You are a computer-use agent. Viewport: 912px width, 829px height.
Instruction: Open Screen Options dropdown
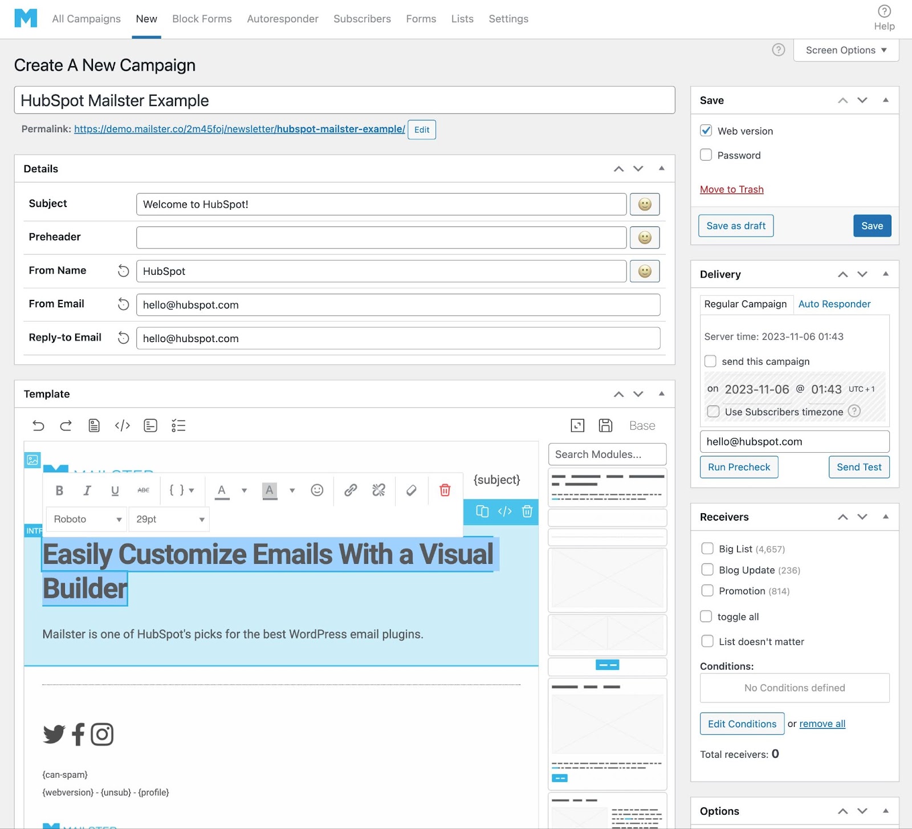846,50
